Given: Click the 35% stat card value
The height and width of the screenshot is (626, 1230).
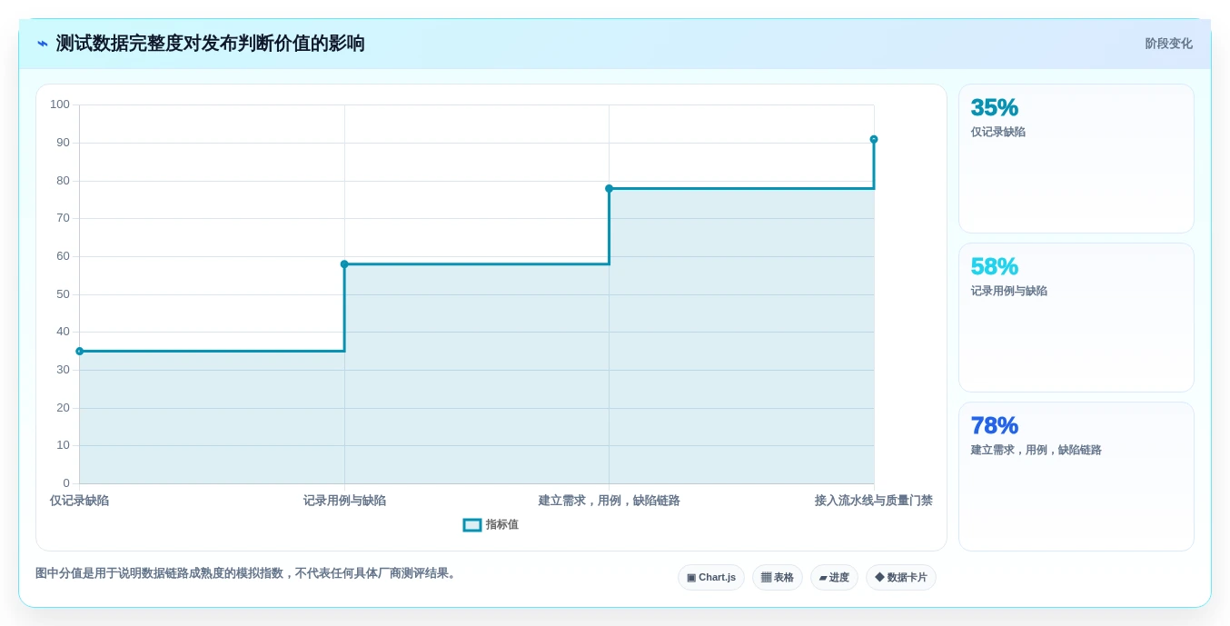Looking at the screenshot, I should pyautogui.click(x=994, y=107).
